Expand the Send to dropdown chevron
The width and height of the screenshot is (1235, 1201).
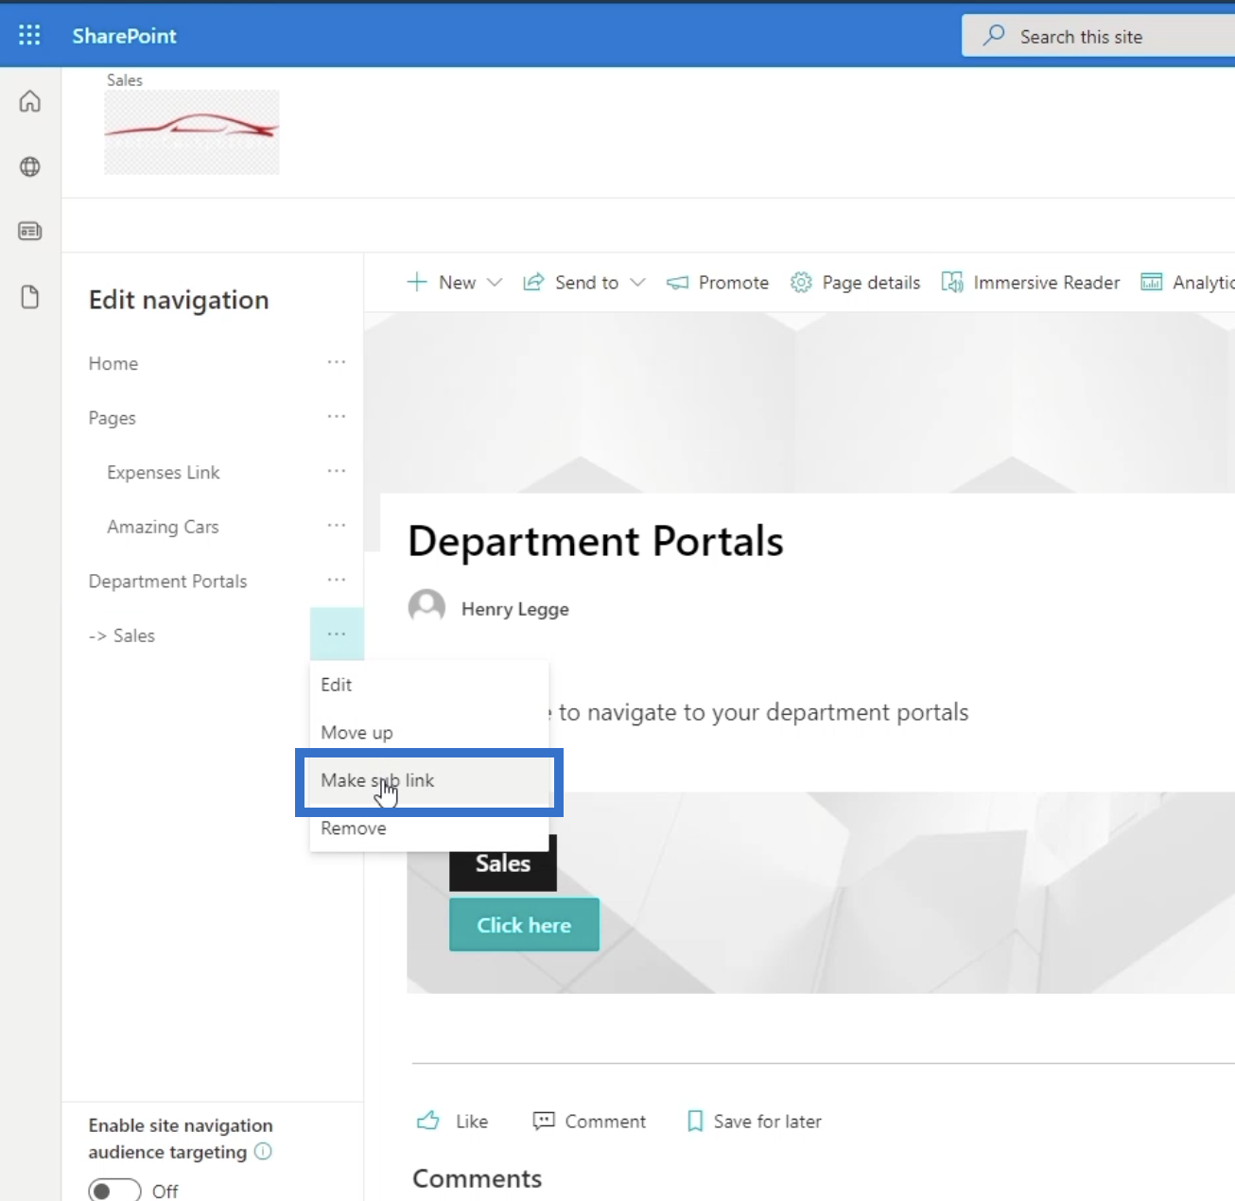(637, 282)
